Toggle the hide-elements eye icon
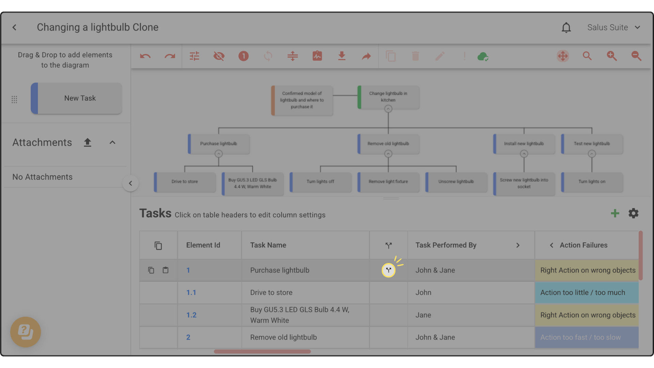 (x=219, y=56)
